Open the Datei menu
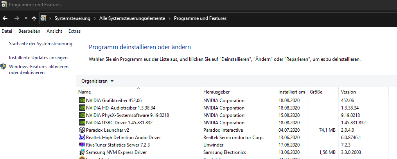The width and height of the screenshot is (397, 159). 7,31
